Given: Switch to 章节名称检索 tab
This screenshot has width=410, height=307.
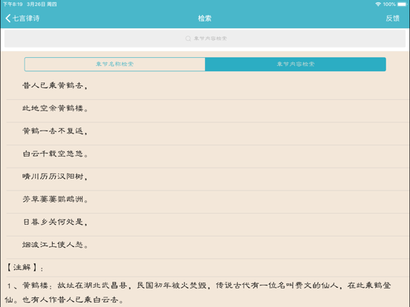Looking at the screenshot, I should pos(115,65).
